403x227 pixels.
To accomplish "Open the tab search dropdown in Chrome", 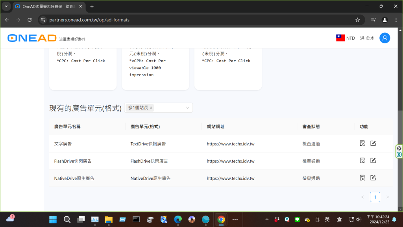I will pos(6,6).
